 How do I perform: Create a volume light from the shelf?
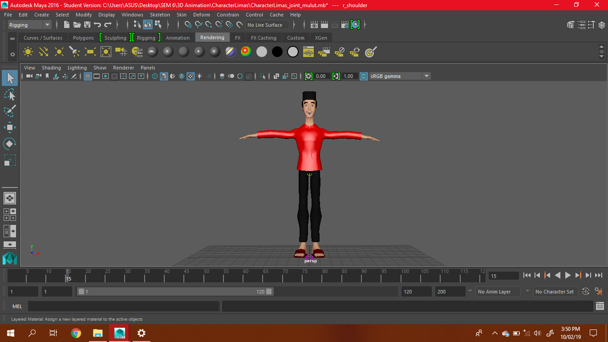click(x=106, y=52)
